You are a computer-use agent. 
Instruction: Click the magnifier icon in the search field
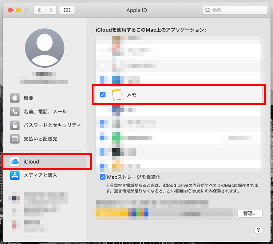point(208,10)
